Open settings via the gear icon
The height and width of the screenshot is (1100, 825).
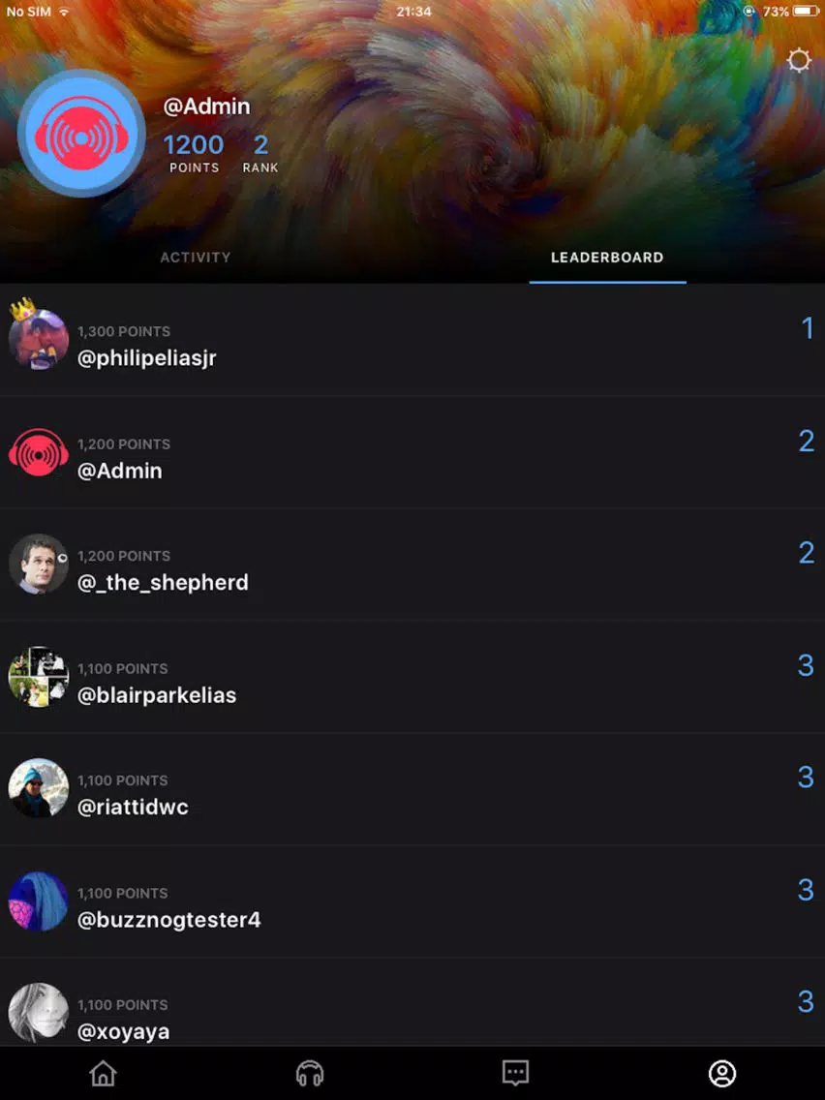pyautogui.click(x=799, y=60)
